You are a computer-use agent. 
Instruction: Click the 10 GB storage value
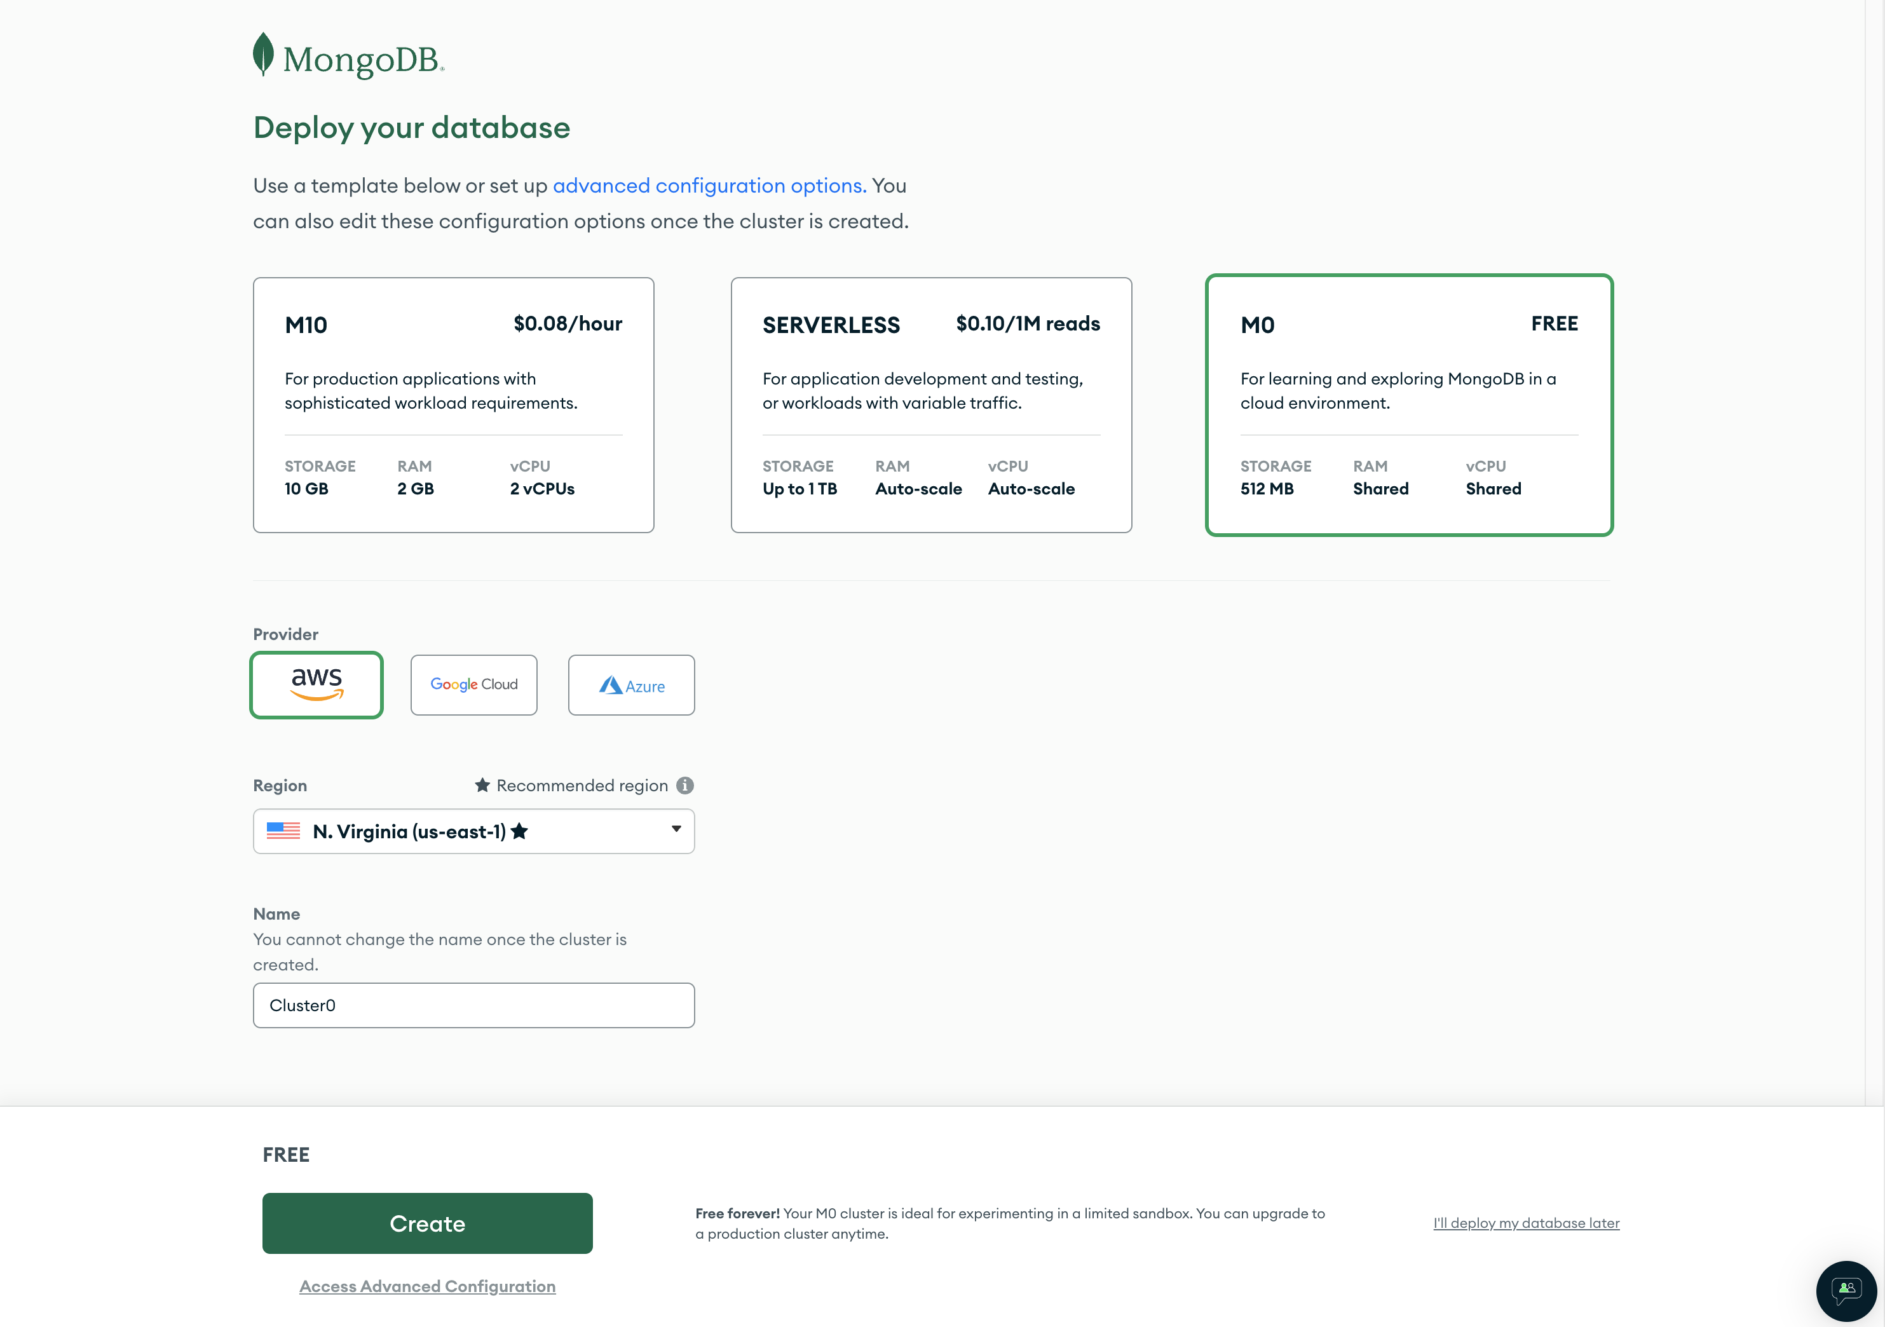click(306, 489)
